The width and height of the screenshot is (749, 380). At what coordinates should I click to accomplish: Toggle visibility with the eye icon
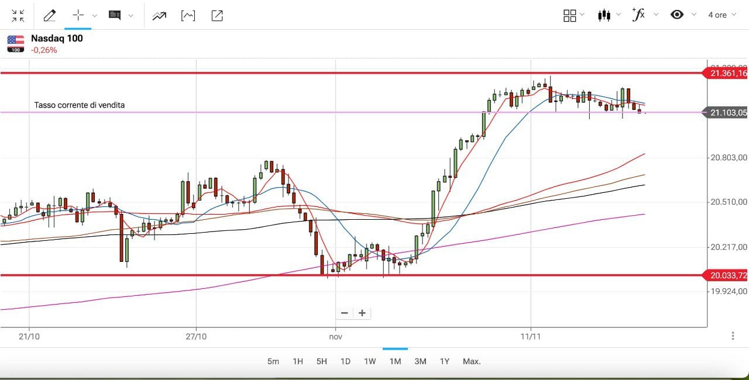[677, 15]
